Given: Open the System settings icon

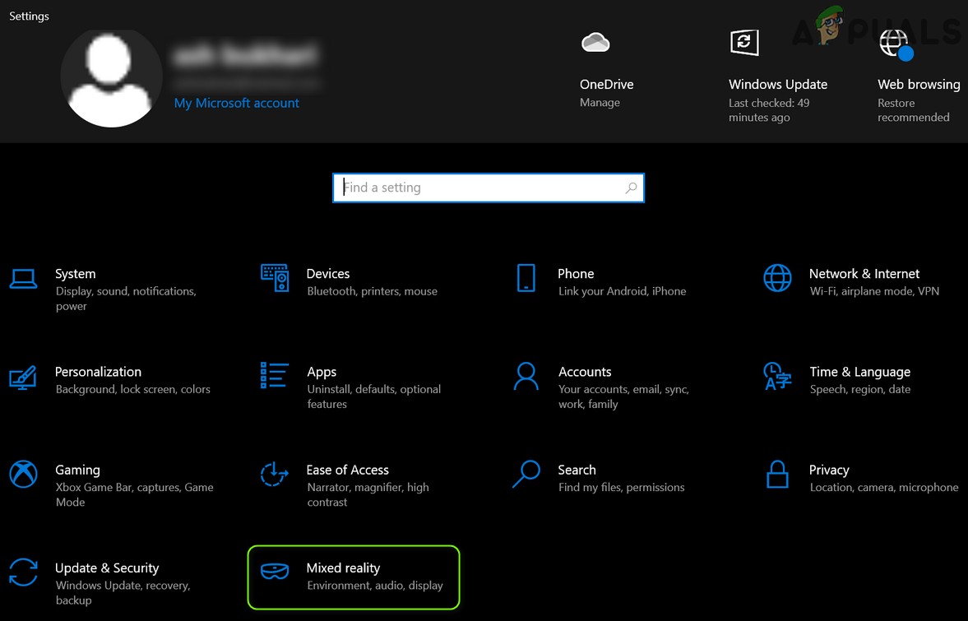Looking at the screenshot, I should (22, 279).
